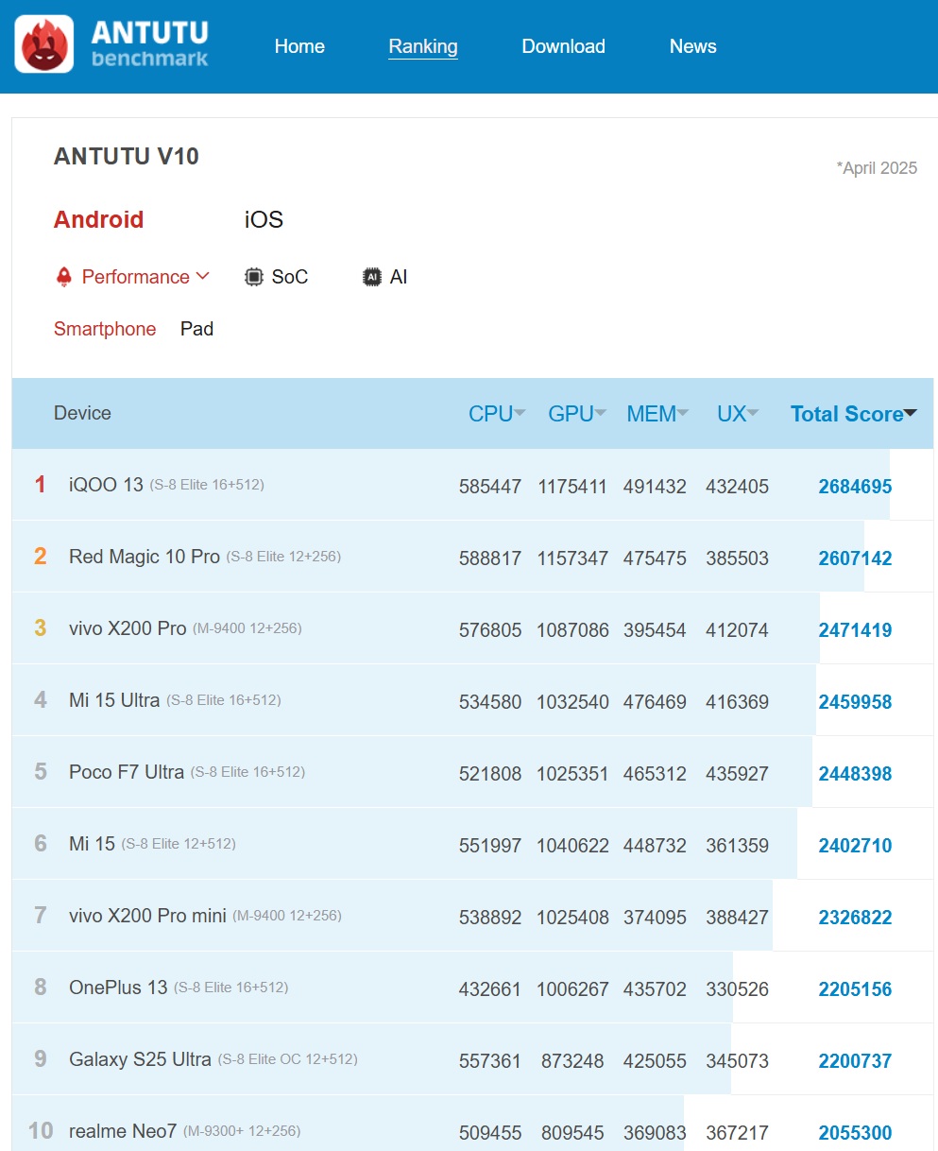Sort by the Total Score arrow
Viewport: 938px width, 1151px height.
(x=911, y=413)
